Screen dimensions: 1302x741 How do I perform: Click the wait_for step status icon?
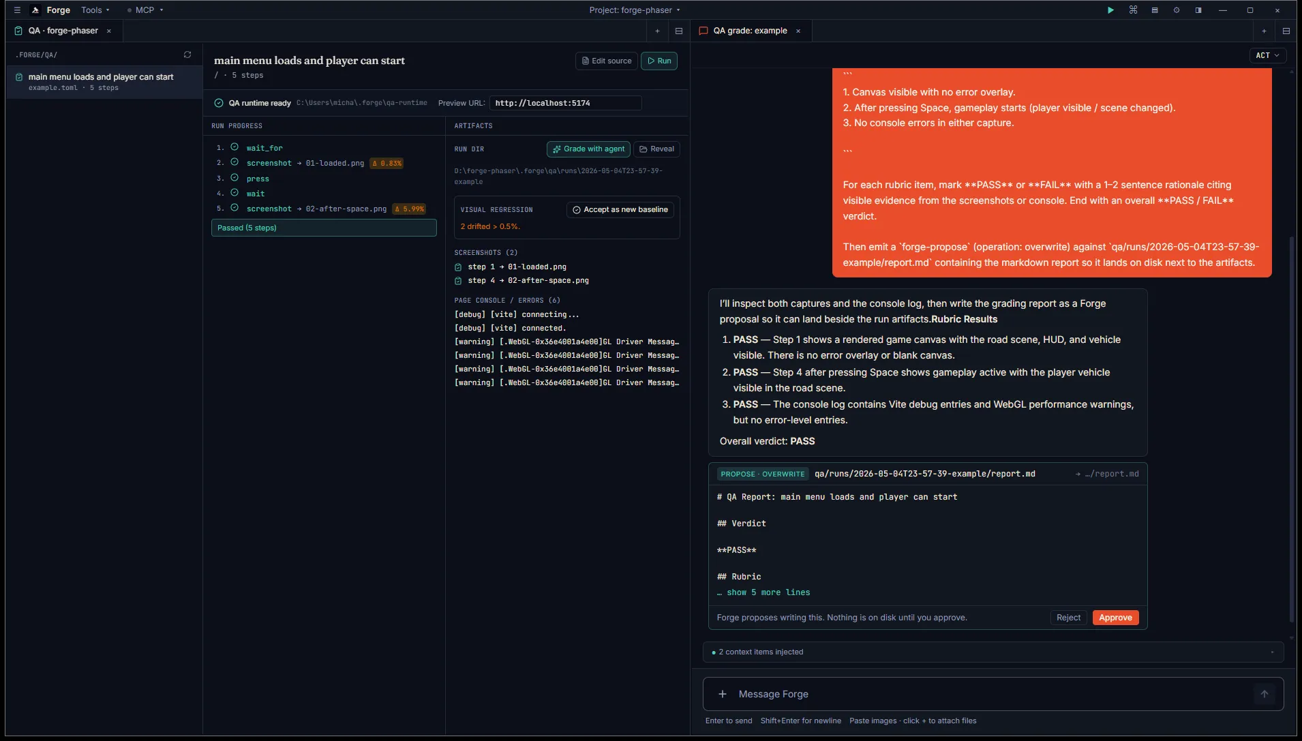[234, 147]
